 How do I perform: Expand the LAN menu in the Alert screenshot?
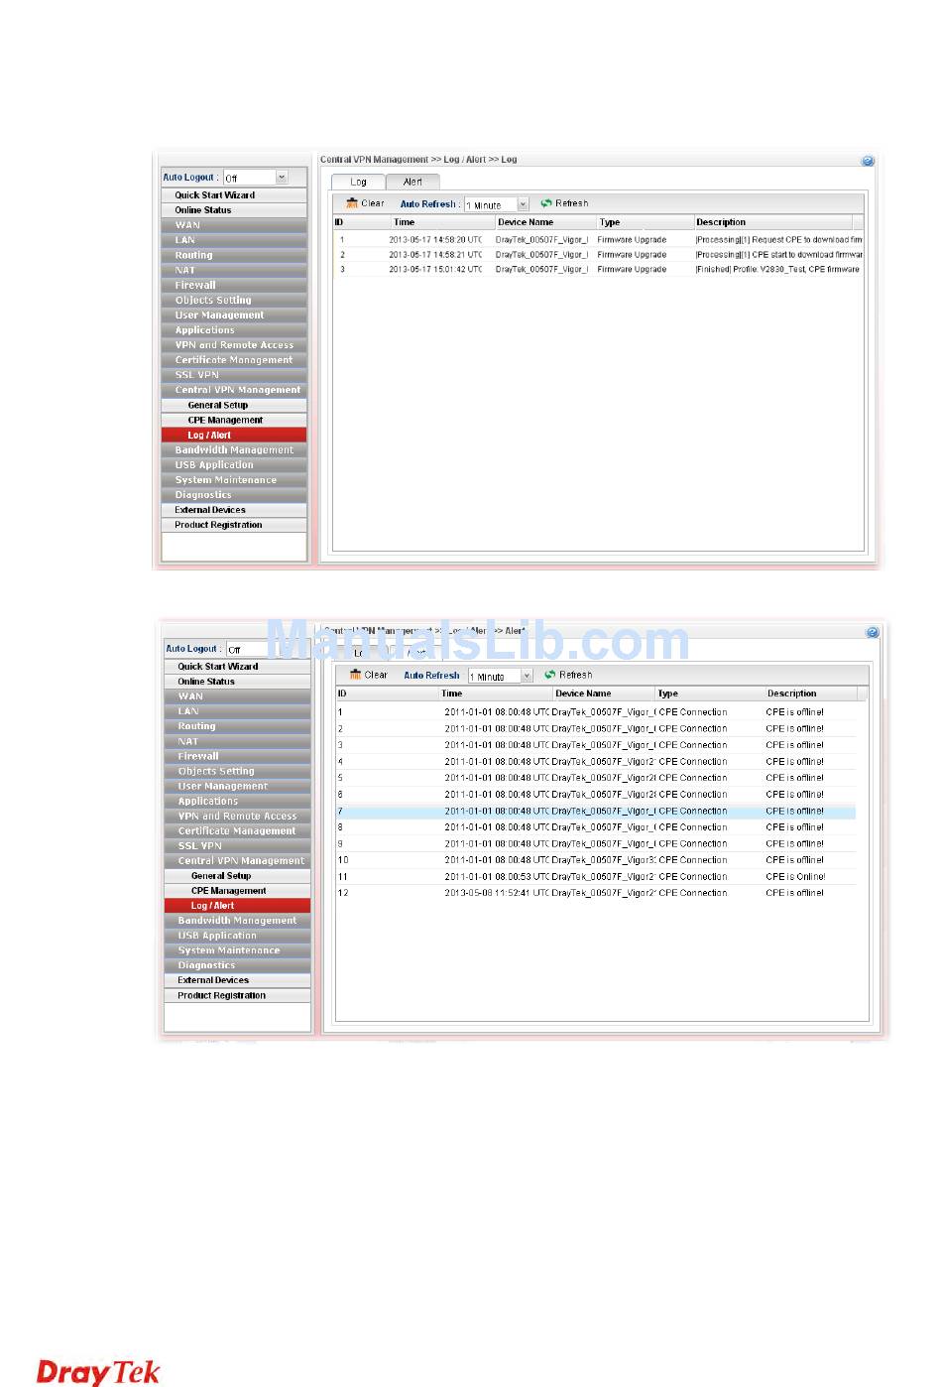pyautogui.click(x=237, y=711)
